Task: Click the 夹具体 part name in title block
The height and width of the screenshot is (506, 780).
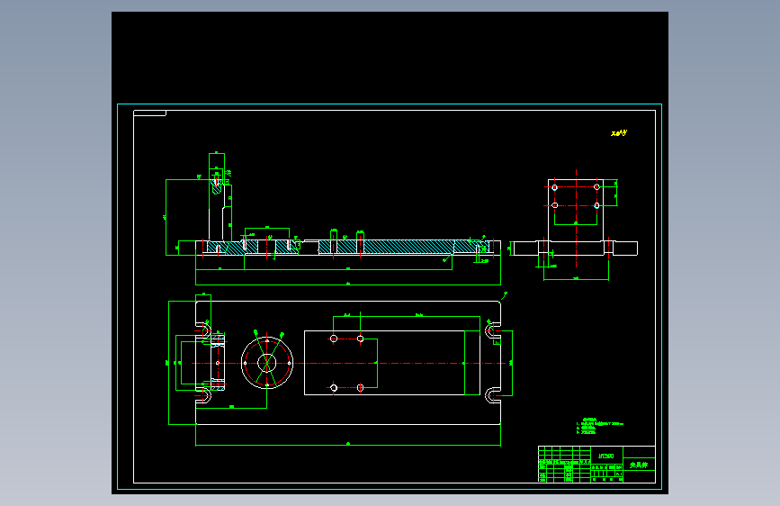Action: (x=639, y=465)
